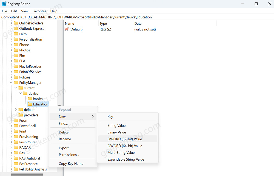274x176 pixels.
Task: Select the OnlineProviders folder icon
Action: (16, 23)
